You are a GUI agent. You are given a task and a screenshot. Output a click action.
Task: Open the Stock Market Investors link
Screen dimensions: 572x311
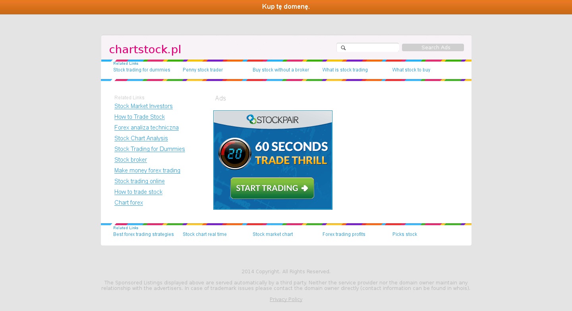pyautogui.click(x=143, y=106)
